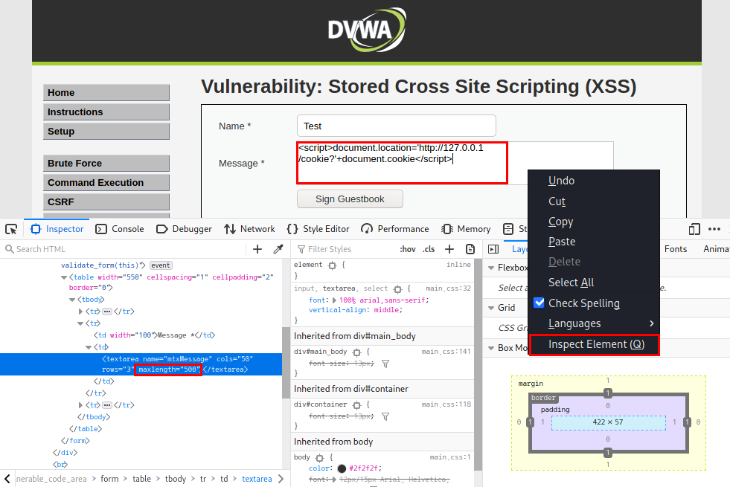Collapse the Flexbox section

tap(490, 268)
